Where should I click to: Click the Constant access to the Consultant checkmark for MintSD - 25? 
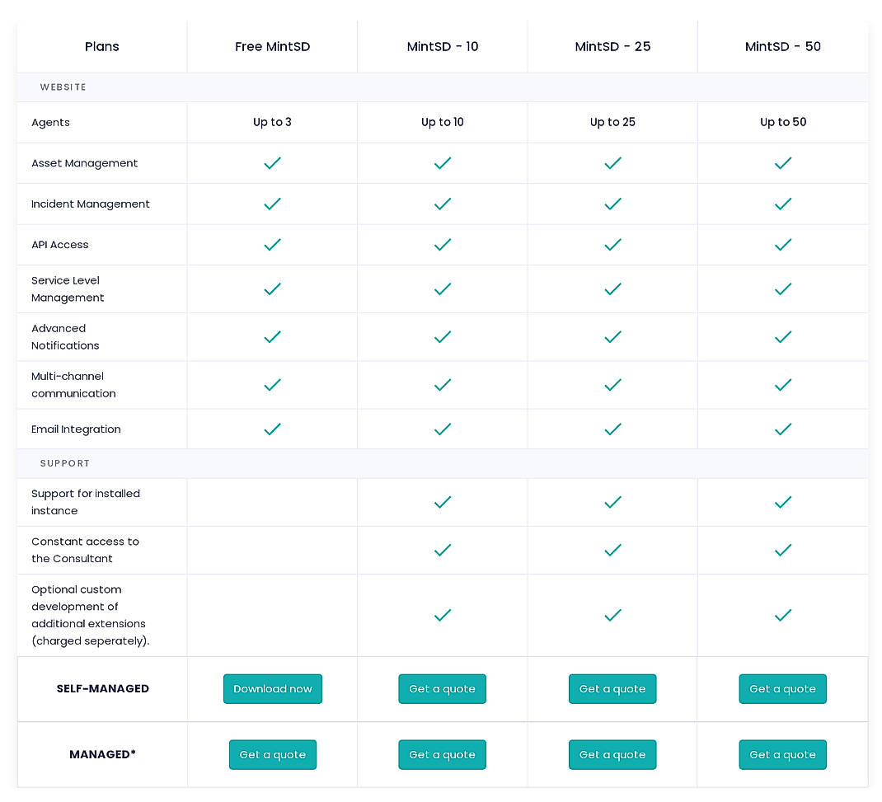click(x=612, y=550)
